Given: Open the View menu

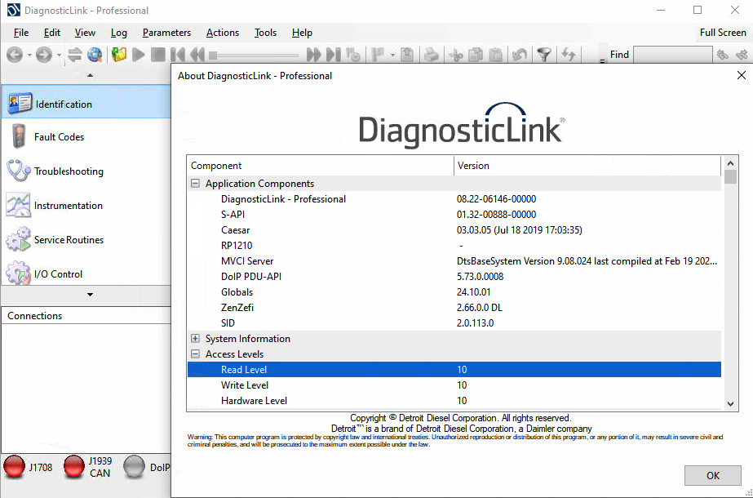Looking at the screenshot, I should pyautogui.click(x=85, y=33).
